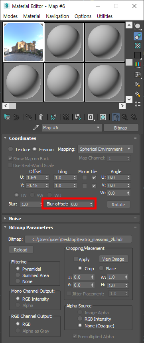
Task: Click Assign Material to Selection icon
Action: tap(29, 117)
